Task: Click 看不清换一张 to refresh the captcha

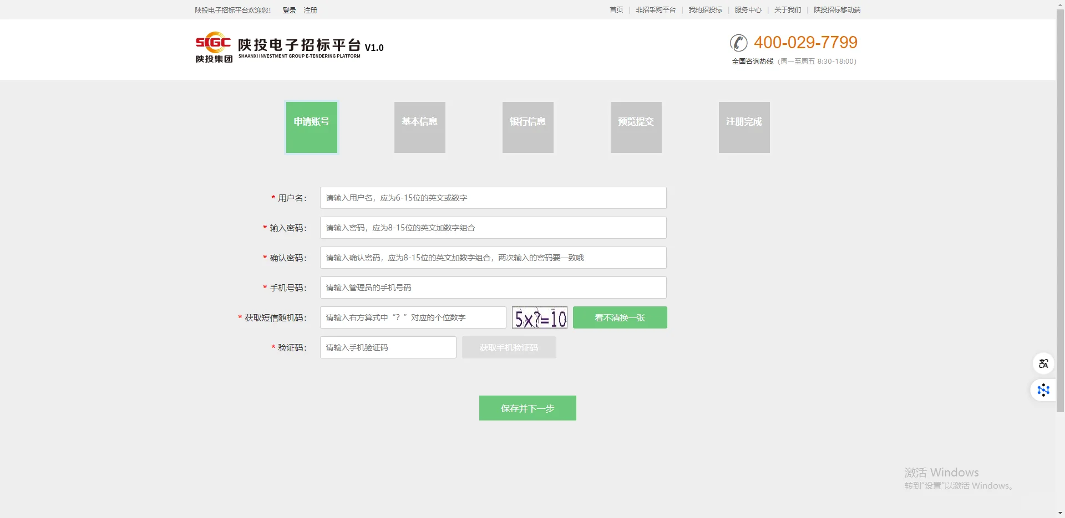Action: 619,317
